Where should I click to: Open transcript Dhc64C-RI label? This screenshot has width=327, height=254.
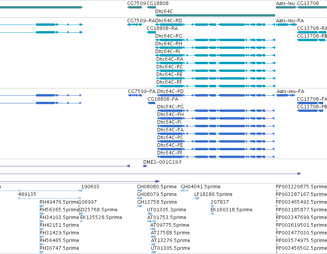pos(168,51)
